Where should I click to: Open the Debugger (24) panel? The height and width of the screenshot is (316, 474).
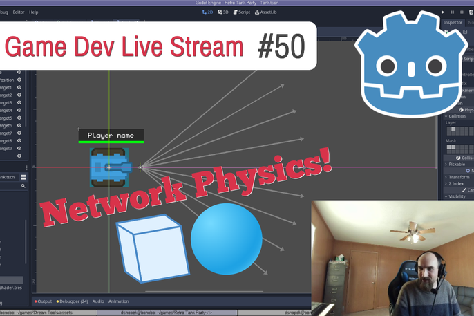73,301
